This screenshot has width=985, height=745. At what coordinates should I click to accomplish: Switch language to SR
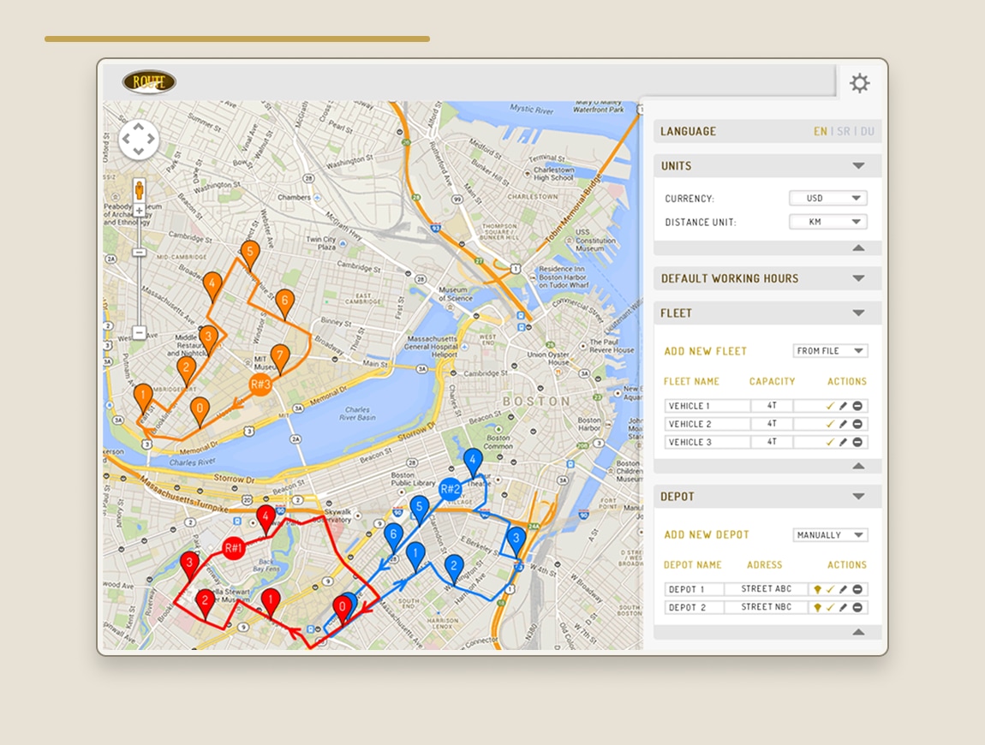click(844, 131)
